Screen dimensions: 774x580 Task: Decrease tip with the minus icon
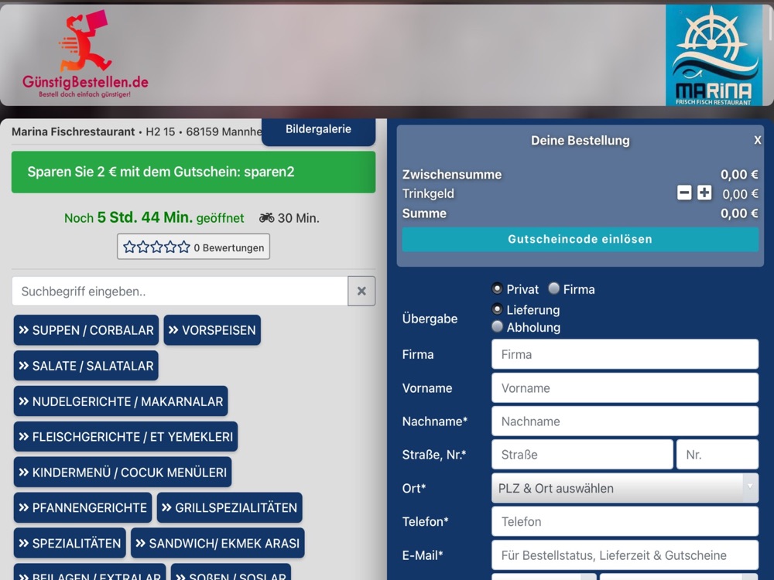[684, 193]
